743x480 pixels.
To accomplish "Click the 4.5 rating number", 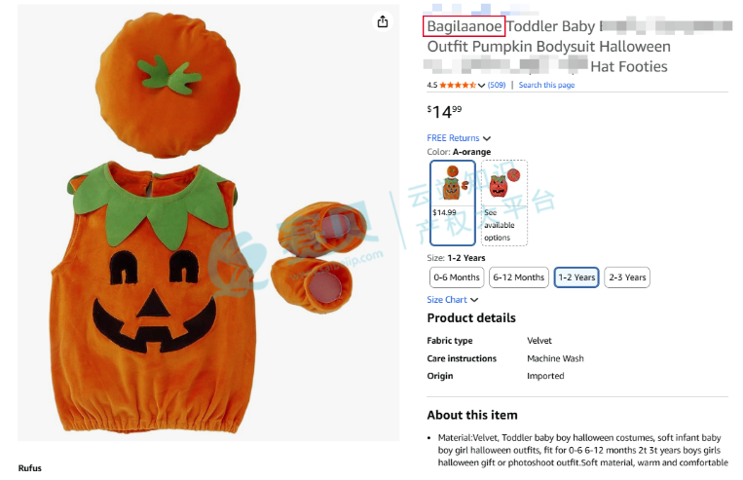I will pos(432,86).
